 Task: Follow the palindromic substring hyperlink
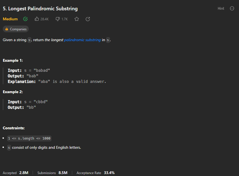click(82, 40)
